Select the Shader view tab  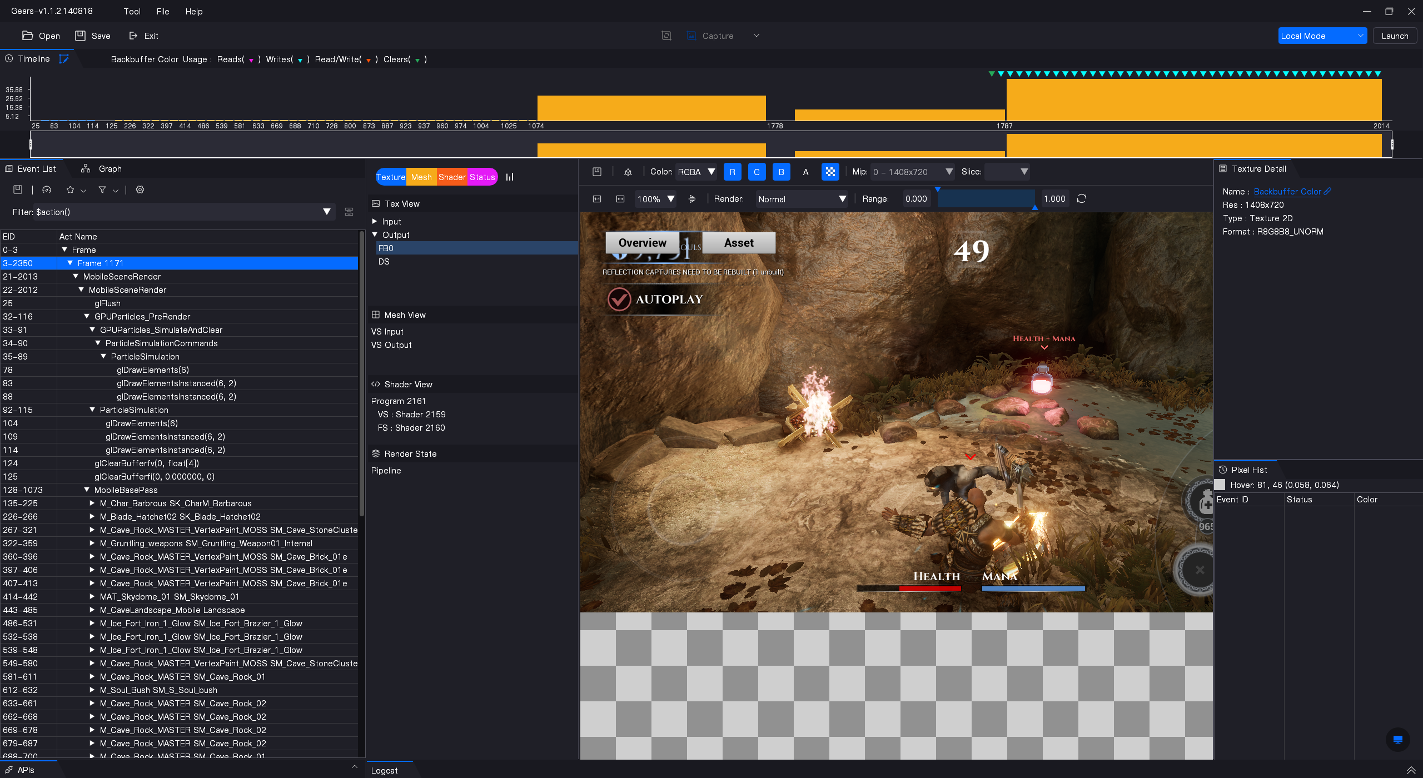tap(452, 177)
